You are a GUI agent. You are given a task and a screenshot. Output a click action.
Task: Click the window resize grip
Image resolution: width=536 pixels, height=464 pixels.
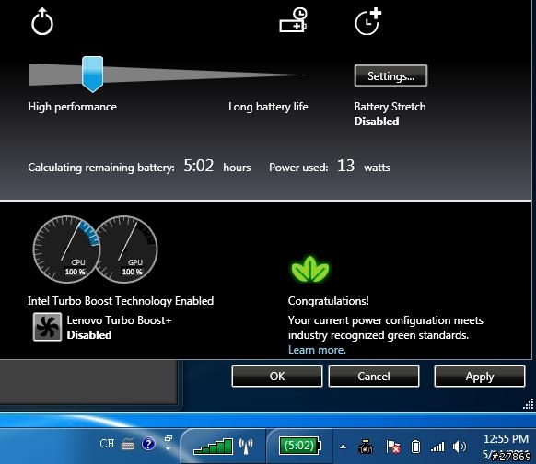[528, 404]
